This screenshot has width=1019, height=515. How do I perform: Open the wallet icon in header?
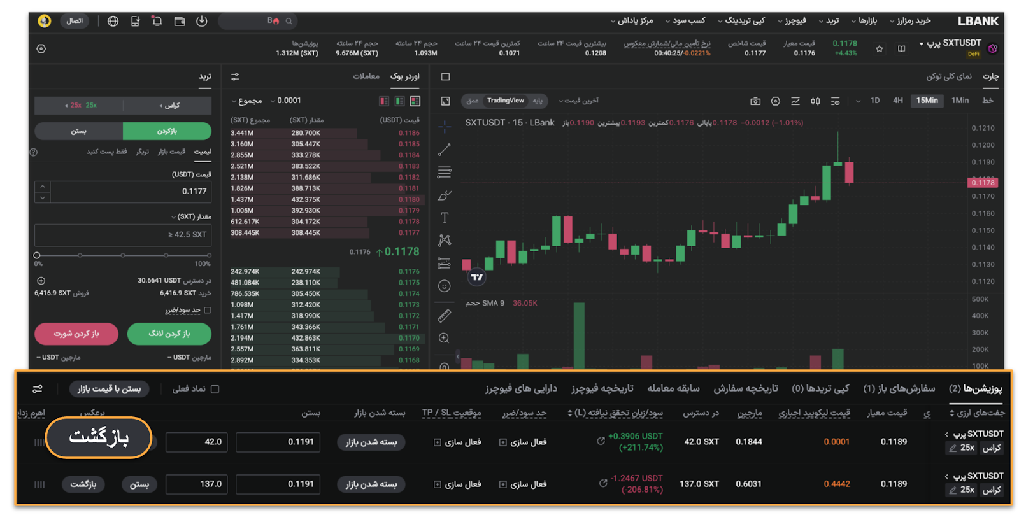click(180, 21)
